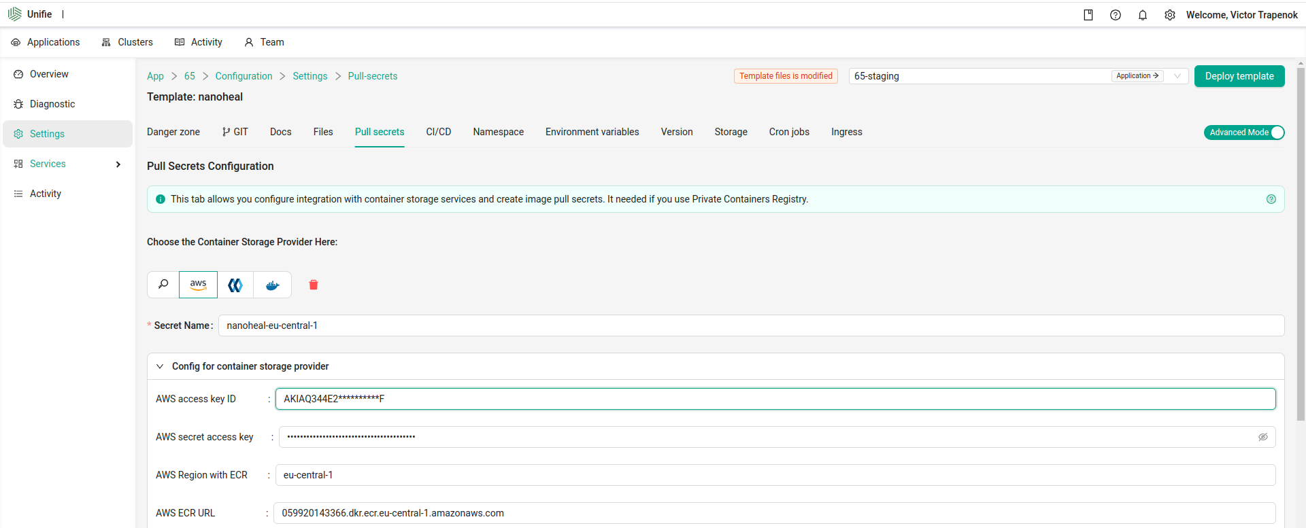Open the help question mark icon in header
Screen dimensions: 1306x528
click(1116, 15)
